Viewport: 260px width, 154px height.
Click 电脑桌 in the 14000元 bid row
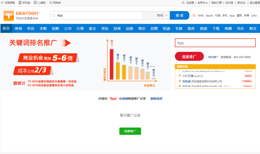point(186,81)
